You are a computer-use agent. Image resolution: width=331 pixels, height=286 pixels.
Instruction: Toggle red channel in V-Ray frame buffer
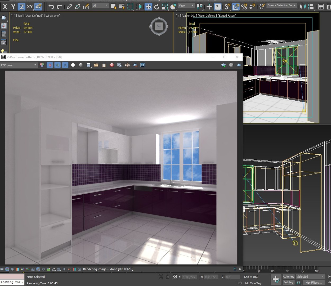(50, 65)
